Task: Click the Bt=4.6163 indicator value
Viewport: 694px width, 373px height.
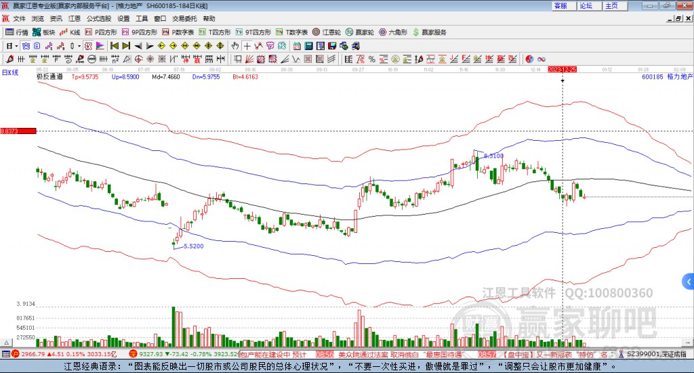Action: pyautogui.click(x=245, y=77)
